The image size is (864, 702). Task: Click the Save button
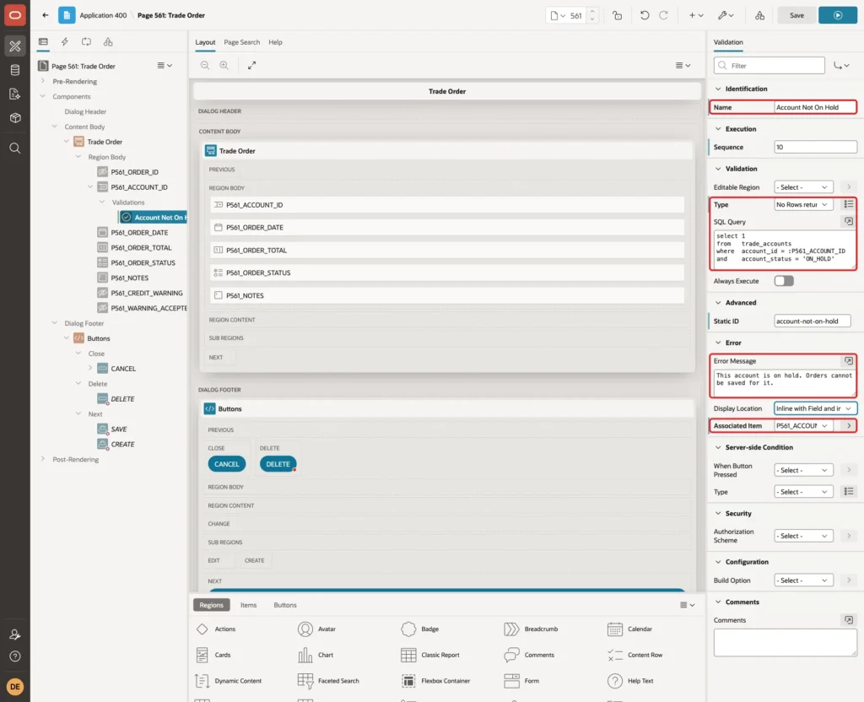coord(796,15)
